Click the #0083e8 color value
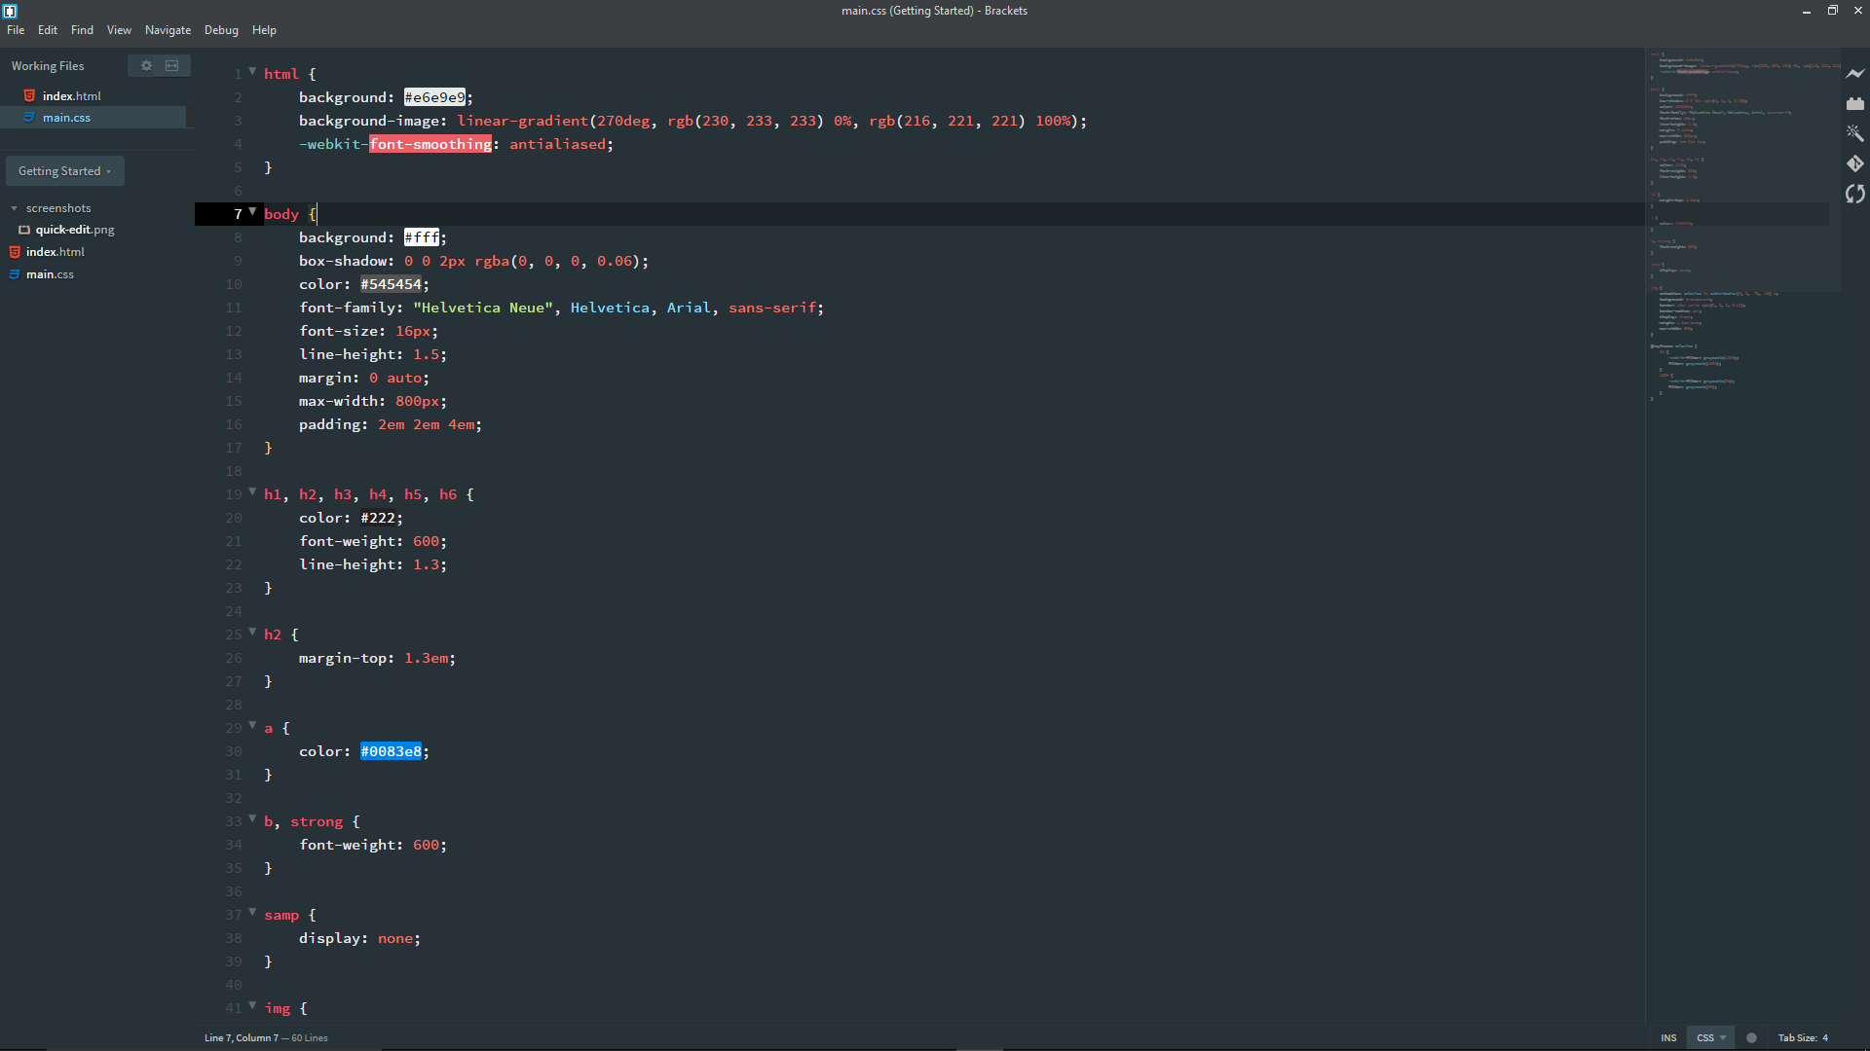 (391, 751)
